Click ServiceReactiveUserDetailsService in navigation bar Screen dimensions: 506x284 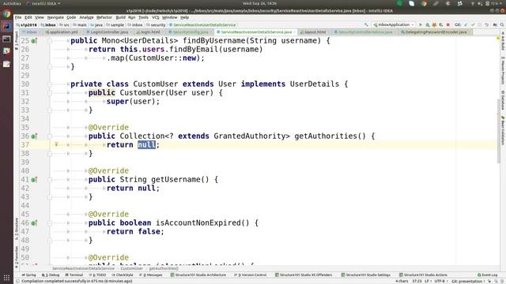coord(202,24)
